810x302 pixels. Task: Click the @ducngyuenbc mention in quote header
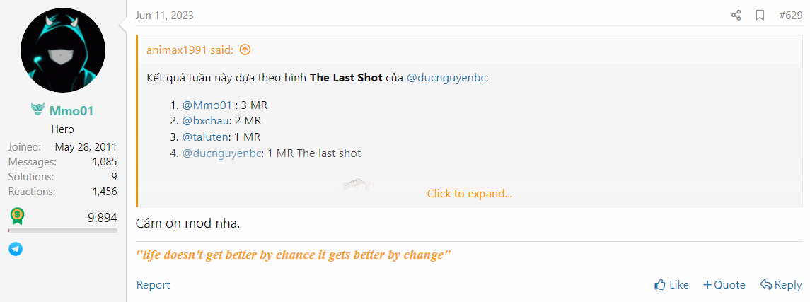tap(446, 78)
